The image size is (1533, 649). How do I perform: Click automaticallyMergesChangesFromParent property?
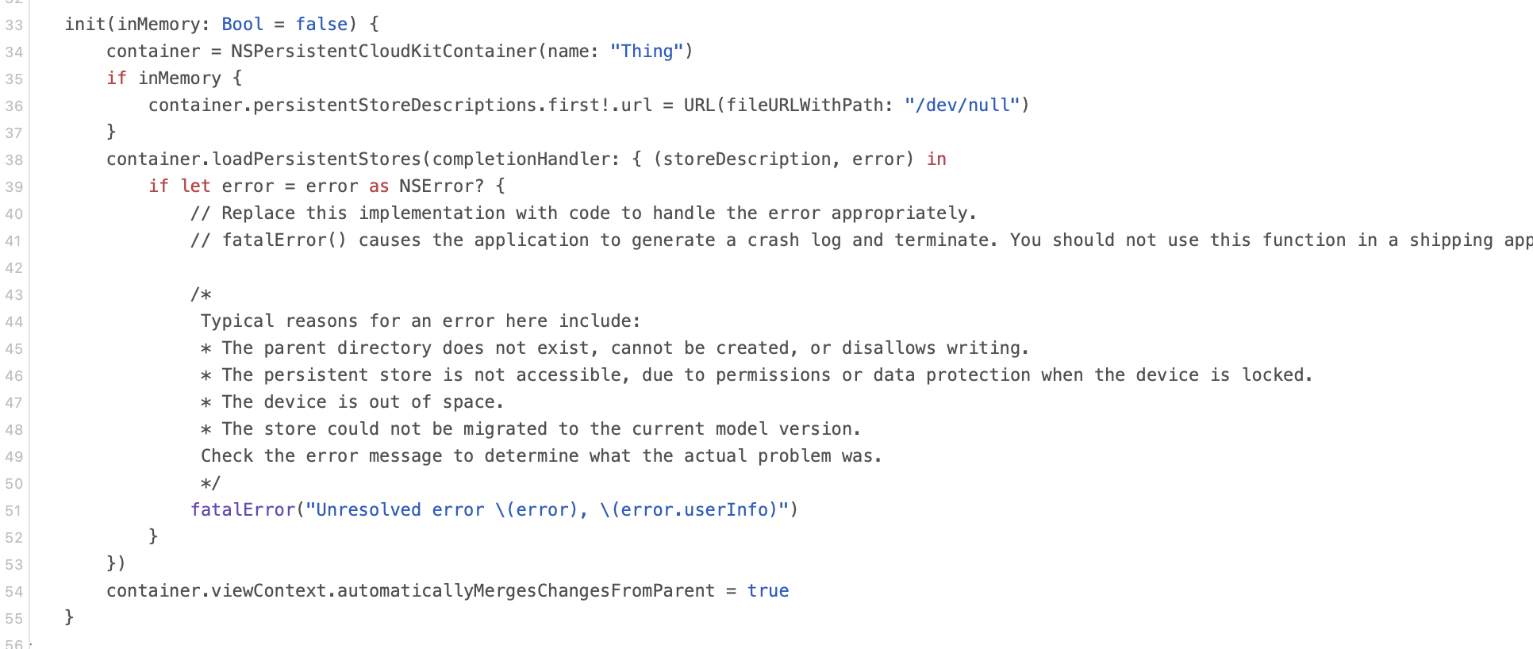pos(526,591)
